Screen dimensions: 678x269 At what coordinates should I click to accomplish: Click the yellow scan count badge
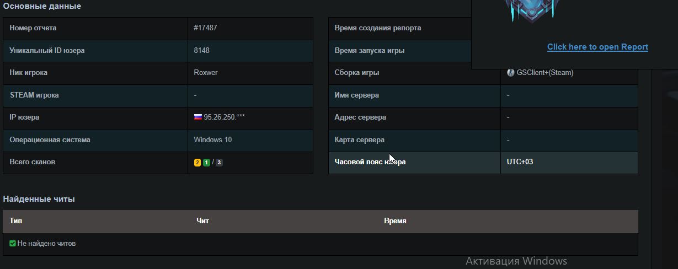click(197, 163)
